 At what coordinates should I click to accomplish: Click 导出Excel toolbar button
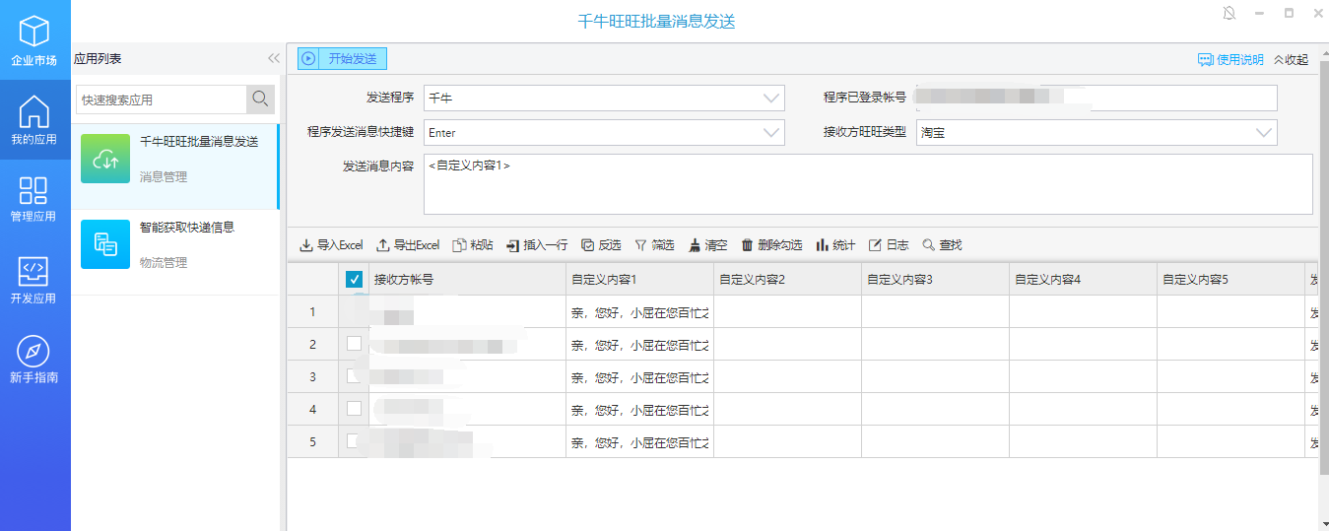tap(408, 245)
